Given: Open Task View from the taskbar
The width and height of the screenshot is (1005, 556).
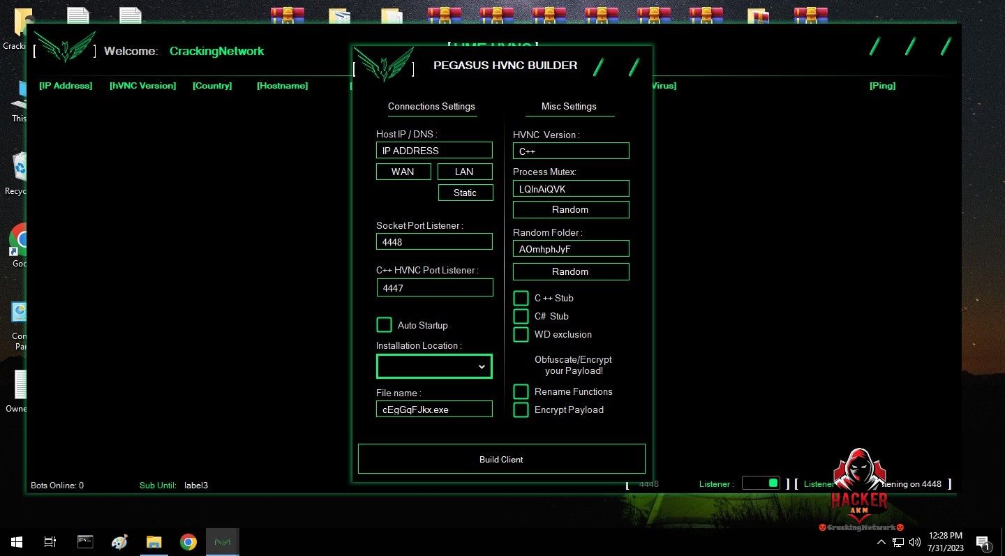Looking at the screenshot, I should click(50, 542).
